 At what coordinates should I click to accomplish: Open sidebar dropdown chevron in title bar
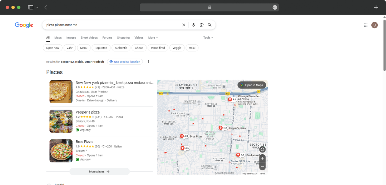(38, 7)
